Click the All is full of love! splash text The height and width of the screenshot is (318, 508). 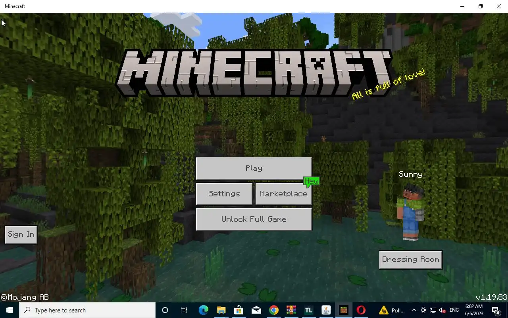coord(388,85)
